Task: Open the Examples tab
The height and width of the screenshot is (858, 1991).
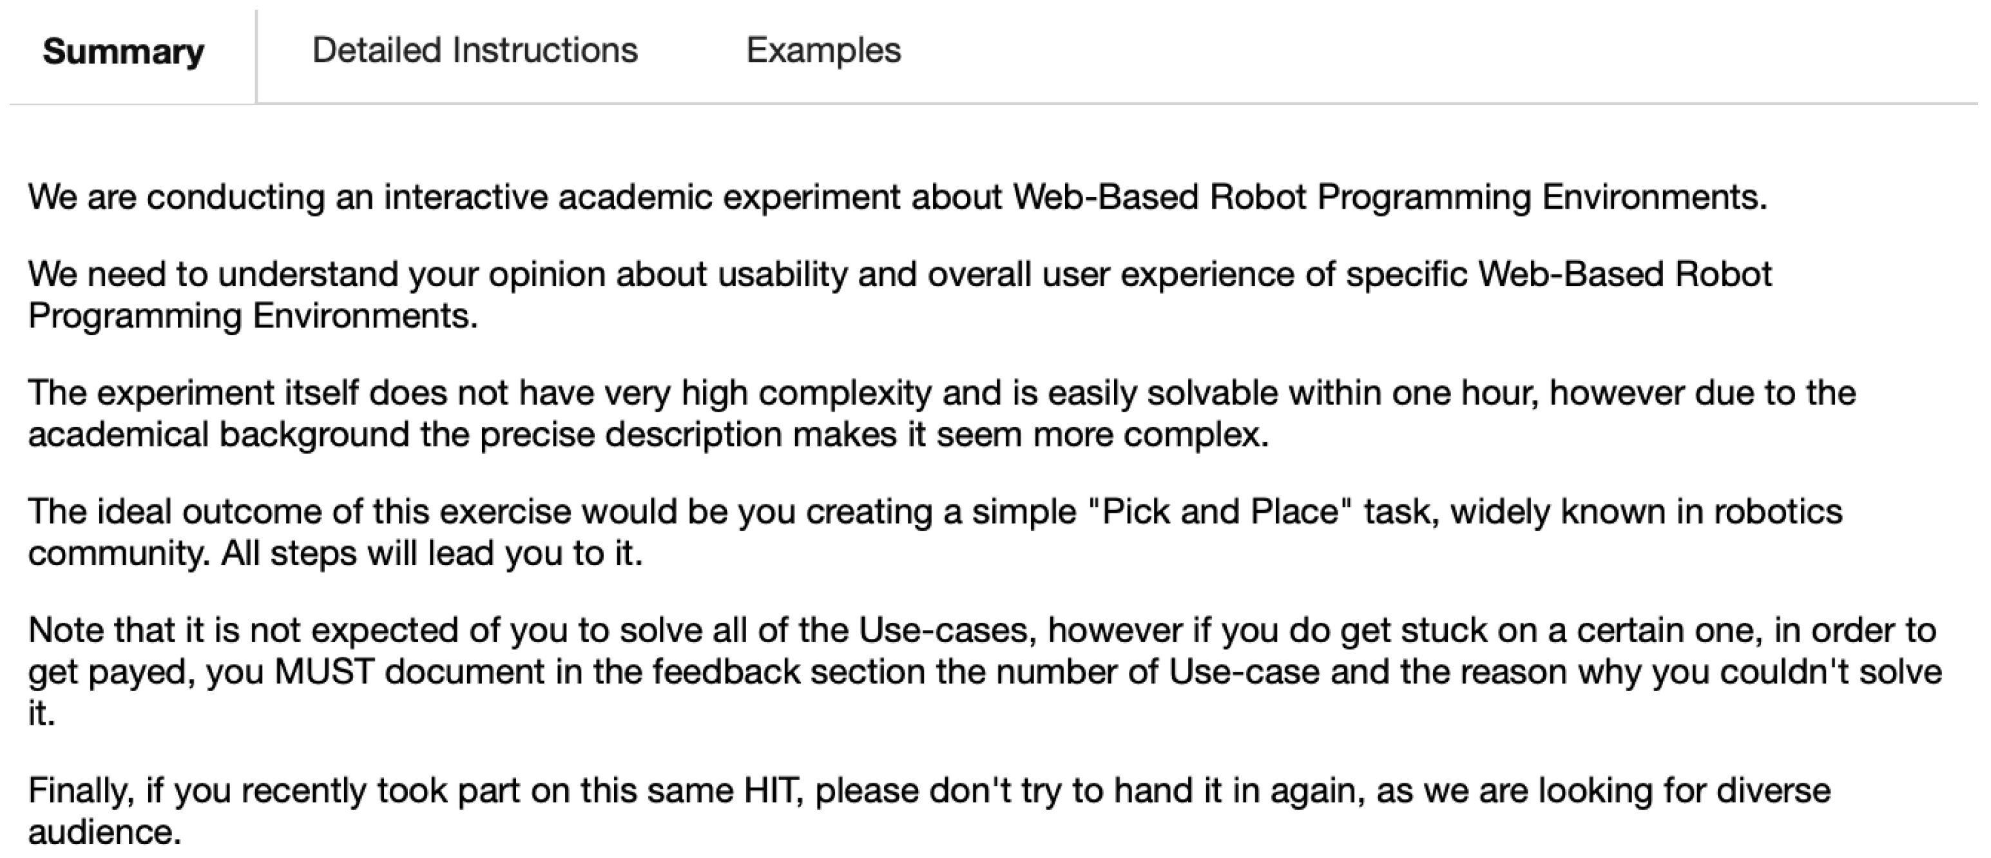Action: tap(823, 51)
